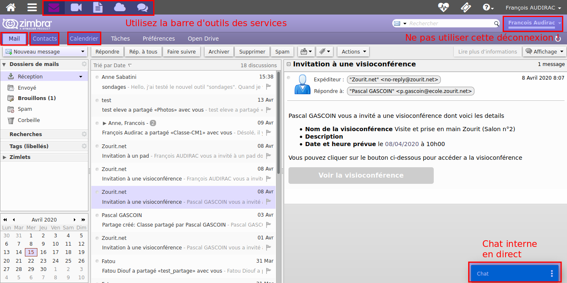Click the Répondre button
Viewport: 567px width, 283px height.
(108, 51)
